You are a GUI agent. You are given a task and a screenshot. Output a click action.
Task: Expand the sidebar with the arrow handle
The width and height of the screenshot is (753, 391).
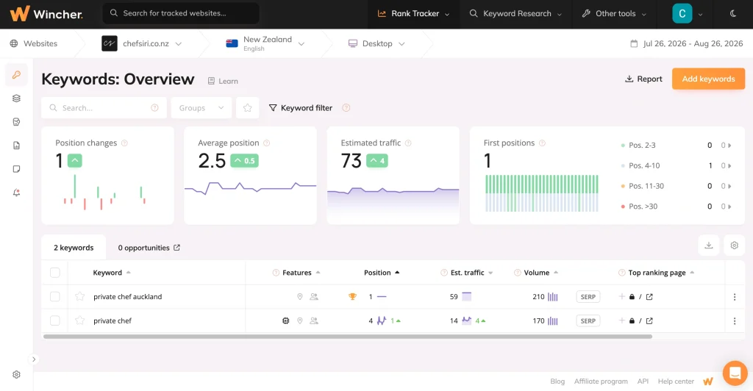tap(34, 359)
